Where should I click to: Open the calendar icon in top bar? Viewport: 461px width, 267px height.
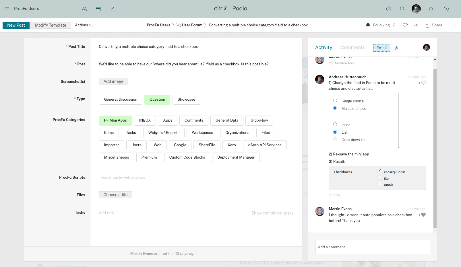click(98, 9)
